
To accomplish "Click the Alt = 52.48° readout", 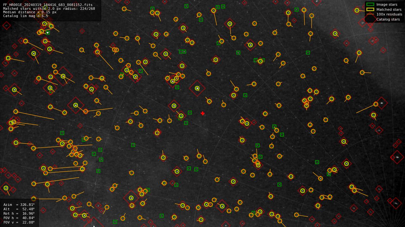I will click(19, 209).
